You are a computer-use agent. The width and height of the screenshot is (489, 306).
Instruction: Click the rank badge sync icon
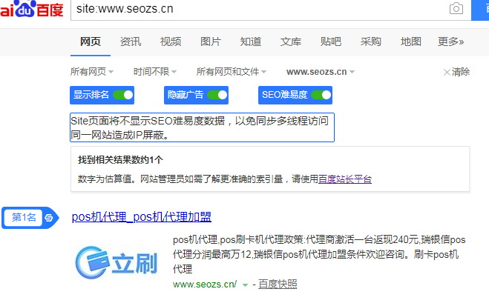(49, 218)
